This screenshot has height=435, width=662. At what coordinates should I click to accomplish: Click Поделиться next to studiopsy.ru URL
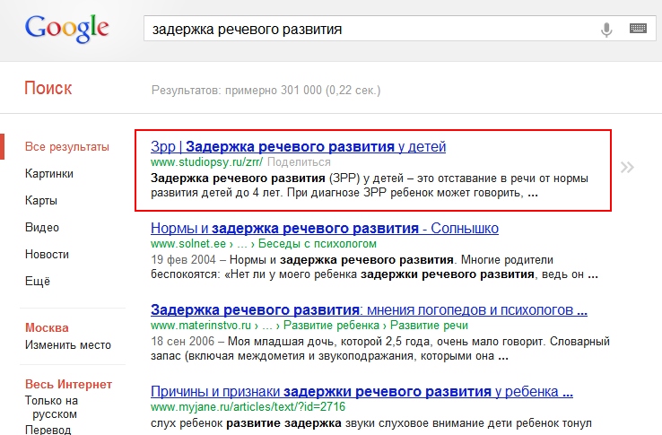pyautogui.click(x=299, y=162)
